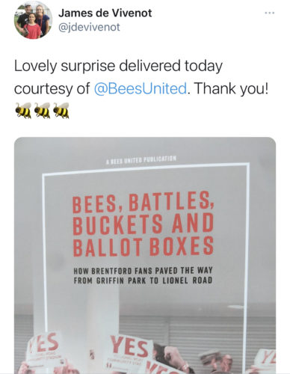
Task: Click the 'BALLOT BOXES' line on cover
Action: click(x=144, y=247)
